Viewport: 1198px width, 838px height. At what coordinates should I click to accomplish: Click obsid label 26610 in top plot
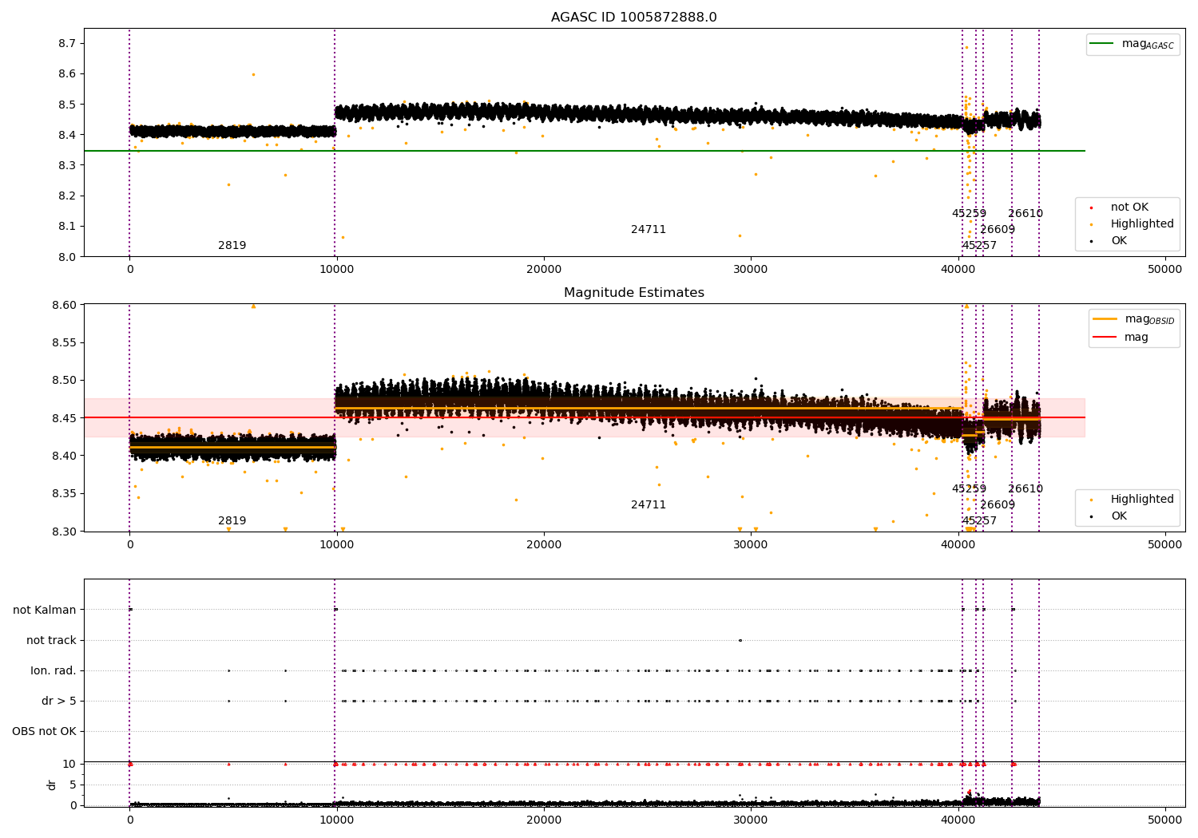click(1025, 214)
